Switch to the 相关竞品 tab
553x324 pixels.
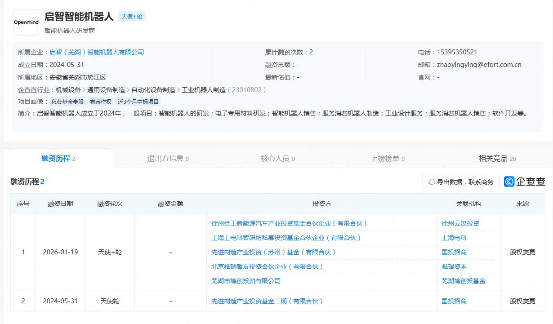click(497, 159)
